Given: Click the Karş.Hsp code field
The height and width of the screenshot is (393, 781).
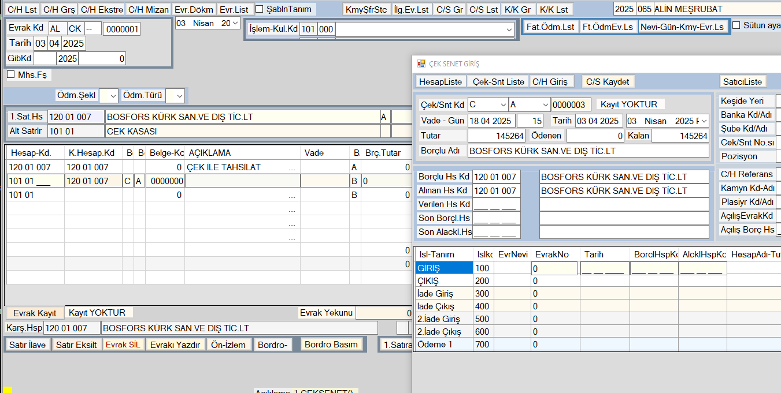Looking at the screenshot, I should 72,328.
